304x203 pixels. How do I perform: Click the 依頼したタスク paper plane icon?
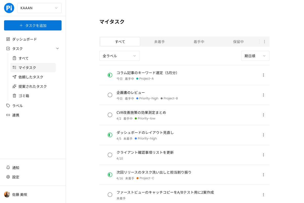[x=14, y=77]
